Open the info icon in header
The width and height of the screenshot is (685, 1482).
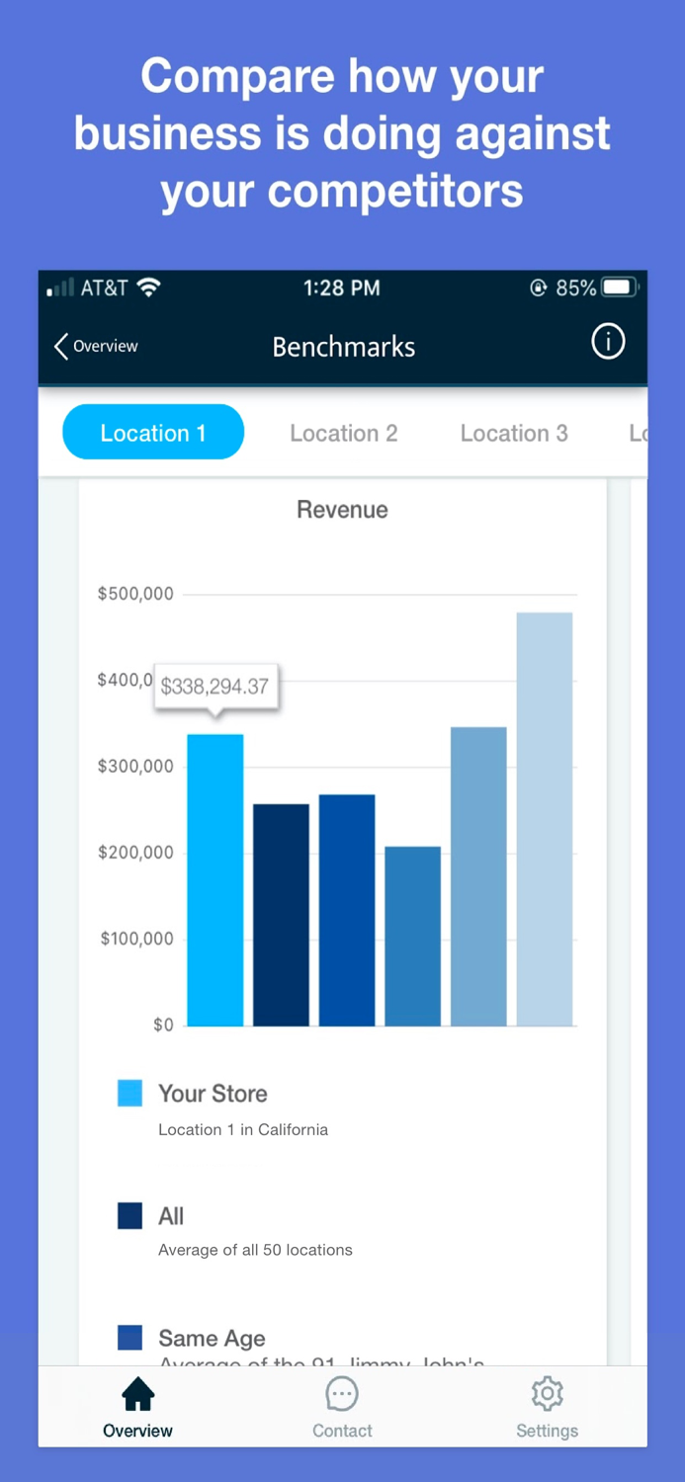click(x=608, y=342)
